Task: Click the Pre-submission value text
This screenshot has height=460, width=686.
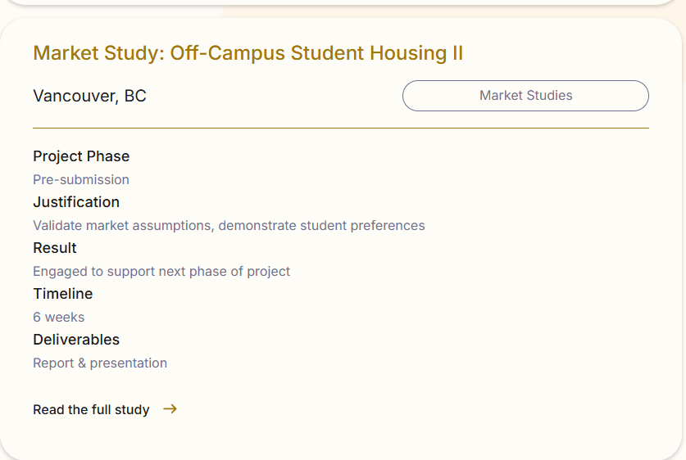Action: click(81, 179)
